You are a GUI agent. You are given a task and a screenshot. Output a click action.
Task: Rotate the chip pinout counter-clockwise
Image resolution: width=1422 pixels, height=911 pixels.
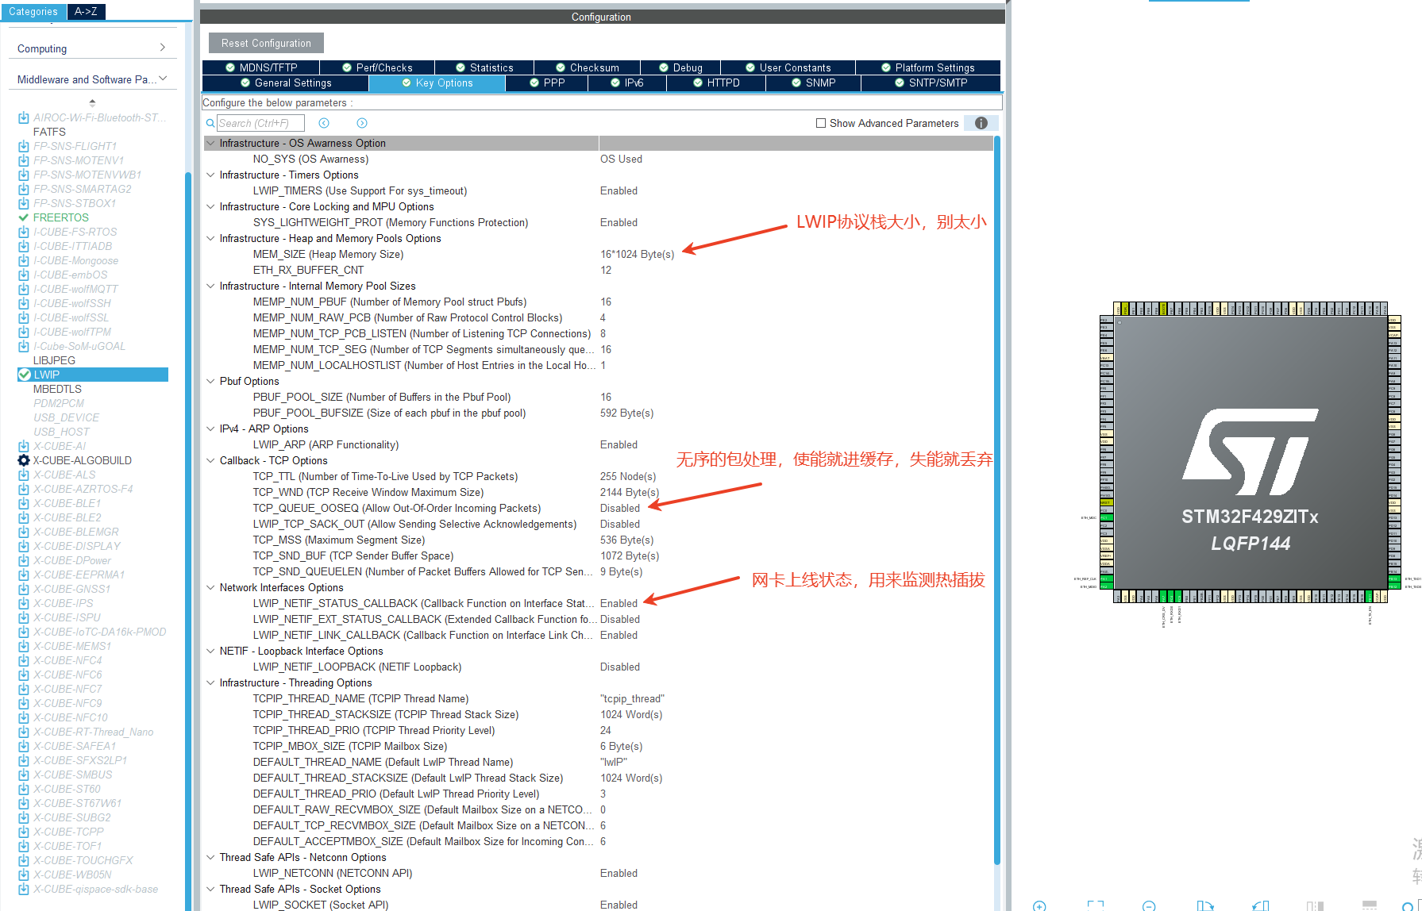(x=1260, y=905)
